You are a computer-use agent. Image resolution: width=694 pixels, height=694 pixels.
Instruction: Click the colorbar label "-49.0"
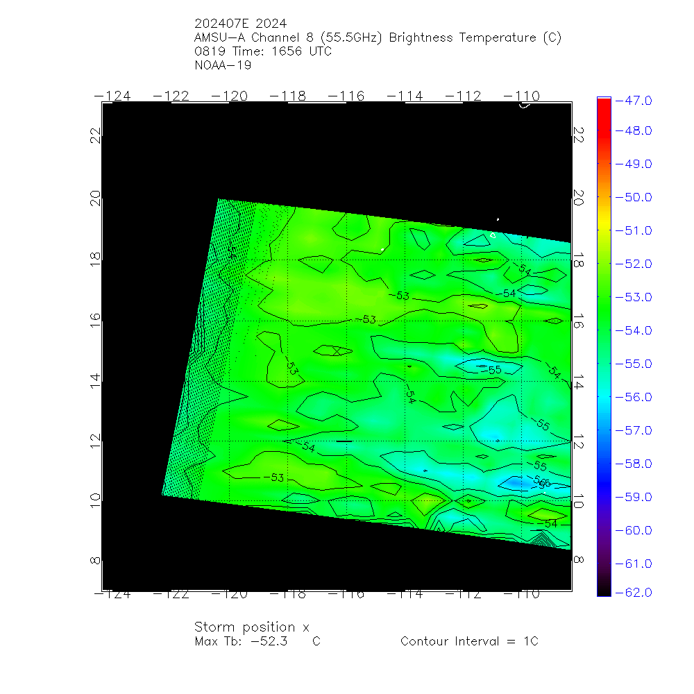[x=634, y=164]
